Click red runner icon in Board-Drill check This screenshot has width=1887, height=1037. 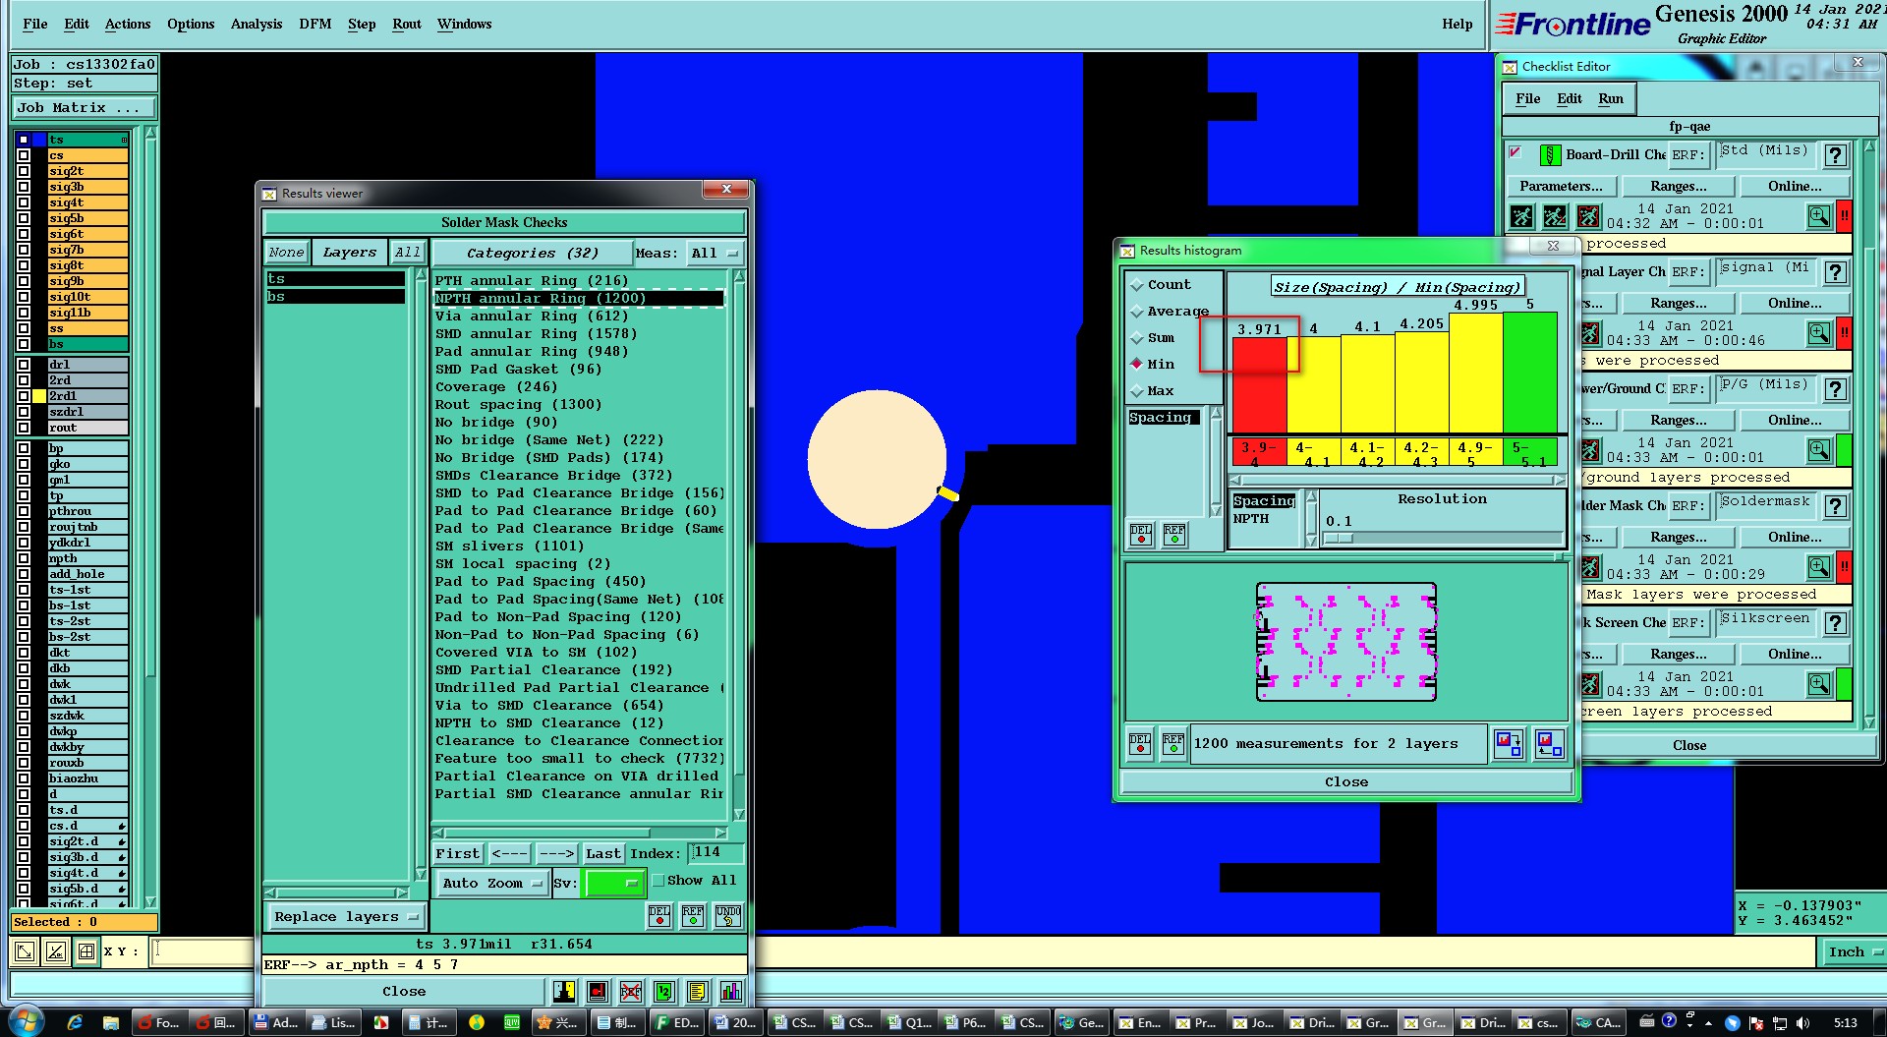point(1588,216)
